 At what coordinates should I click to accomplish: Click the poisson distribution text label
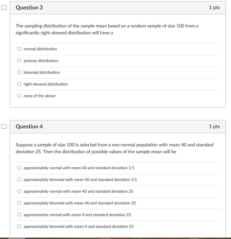click(x=40, y=61)
